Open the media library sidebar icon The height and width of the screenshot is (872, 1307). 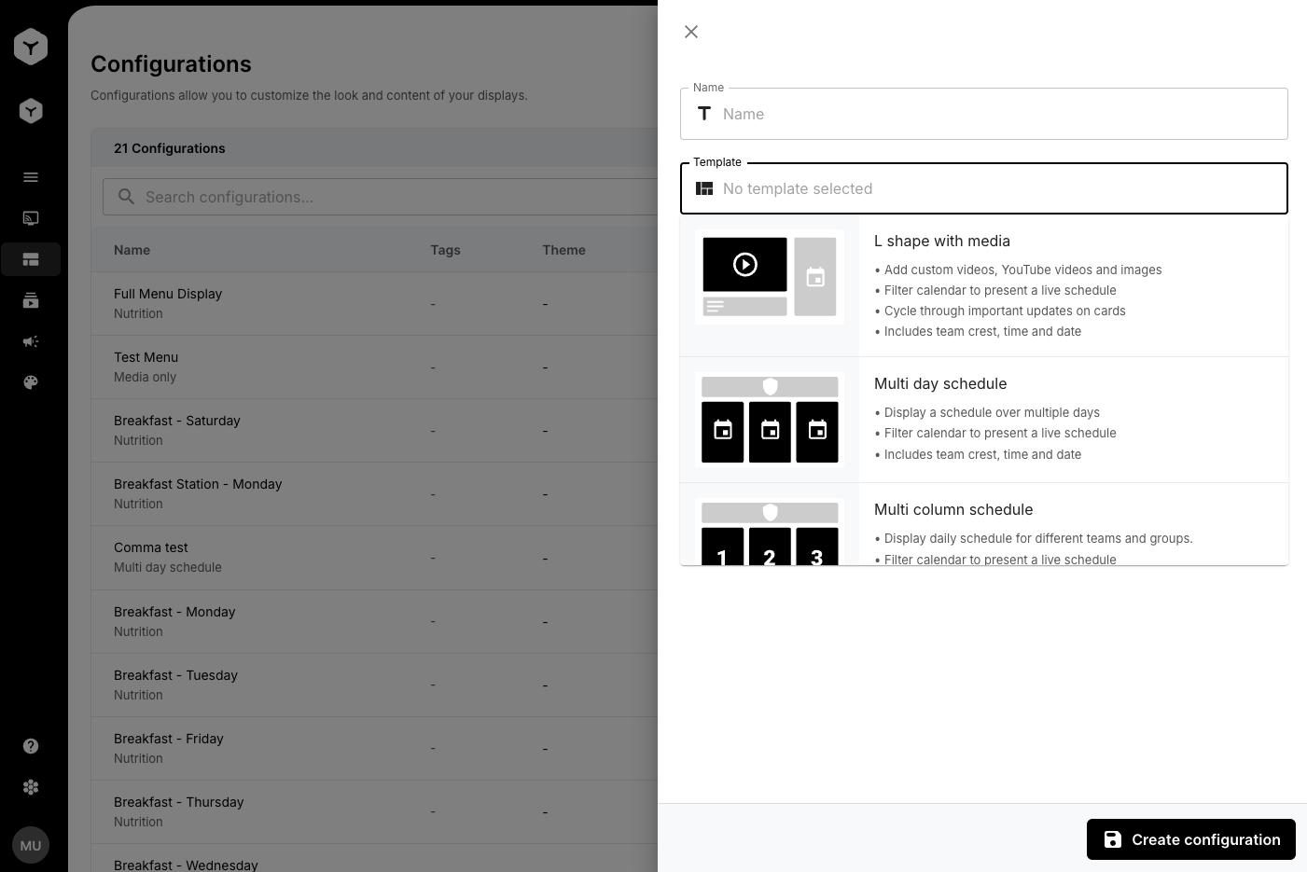(31, 300)
